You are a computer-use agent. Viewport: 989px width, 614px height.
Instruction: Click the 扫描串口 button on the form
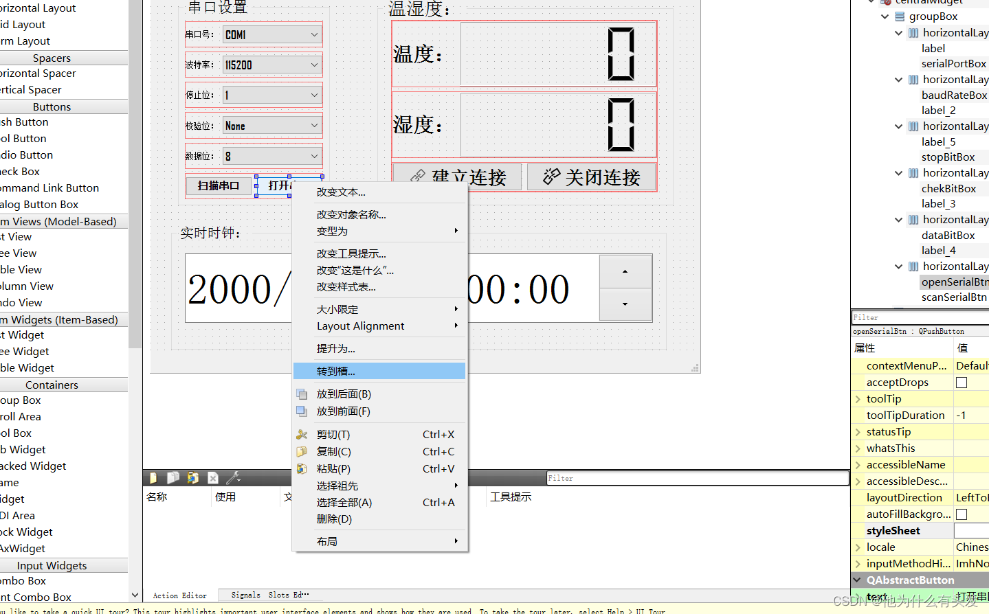click(219, 185)
